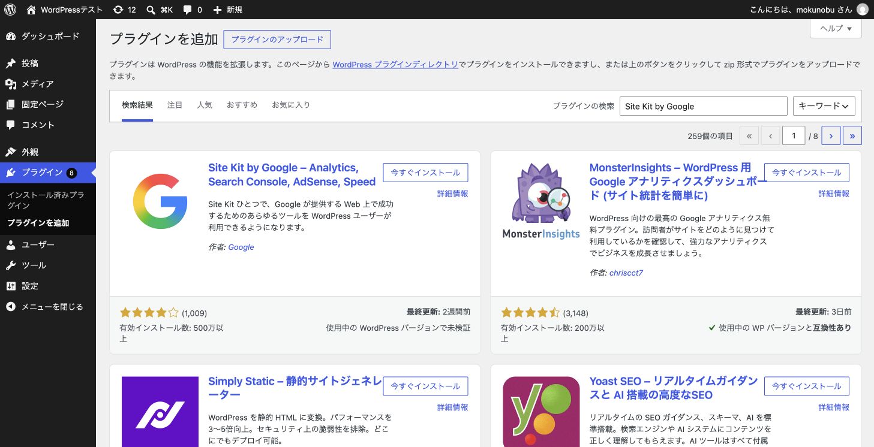This screenshot has height=447, width=874.
Task: Click the 259個の項目 count text
Action: pos(710,137)
